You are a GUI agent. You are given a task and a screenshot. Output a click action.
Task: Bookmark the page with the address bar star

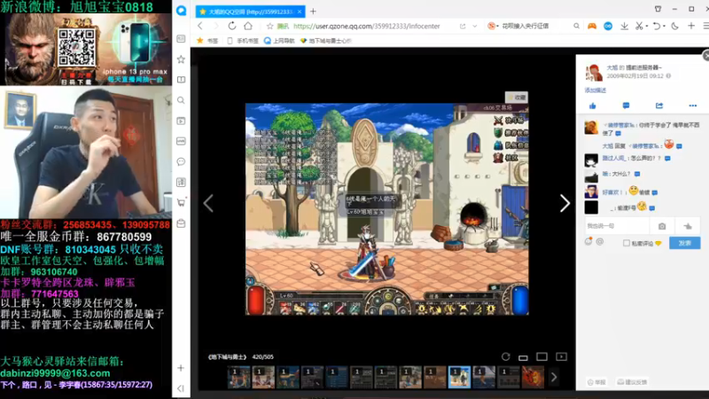(270, 27)
